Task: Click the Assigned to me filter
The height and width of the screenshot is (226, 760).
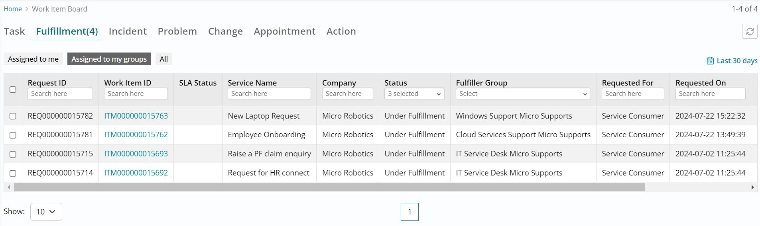Action: pyautogui.click(x=33, y=59)
